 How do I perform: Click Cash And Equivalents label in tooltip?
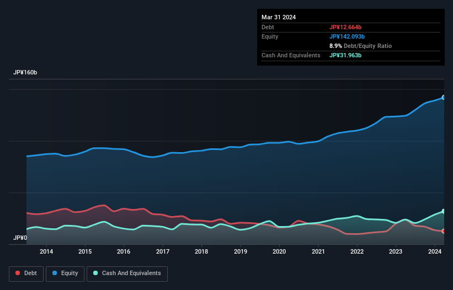tap(291, 55)
